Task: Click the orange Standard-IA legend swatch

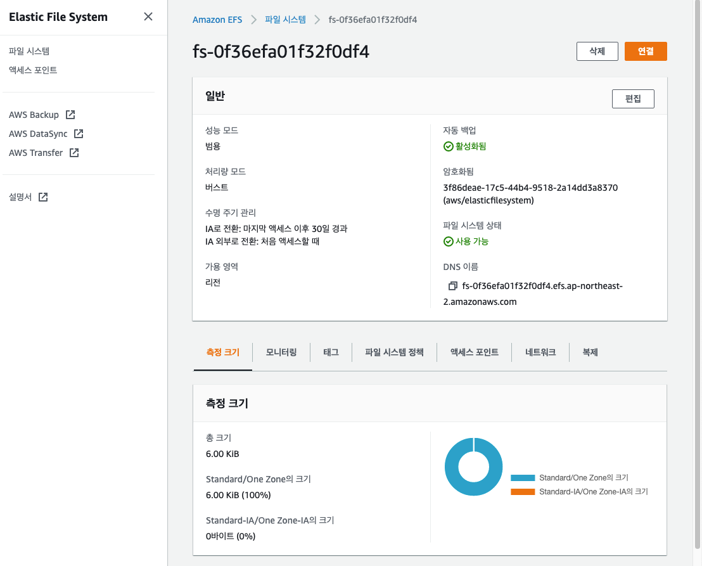Action: [523, 492]
